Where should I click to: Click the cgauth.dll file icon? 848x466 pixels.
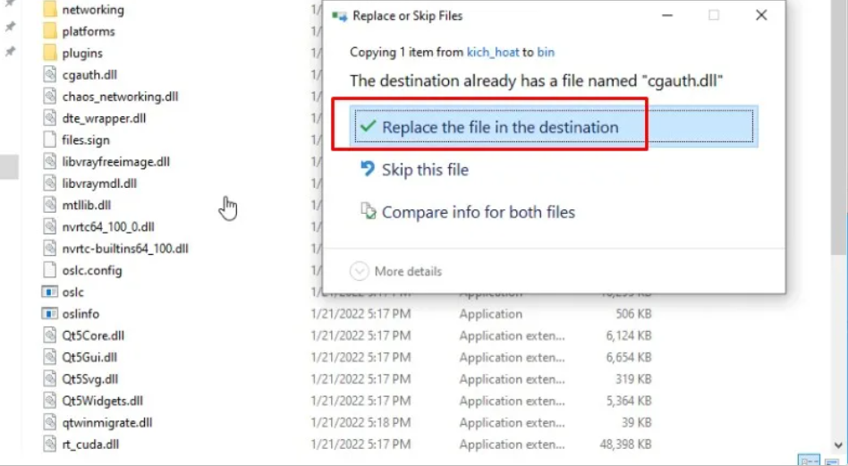tap(50, 74)
